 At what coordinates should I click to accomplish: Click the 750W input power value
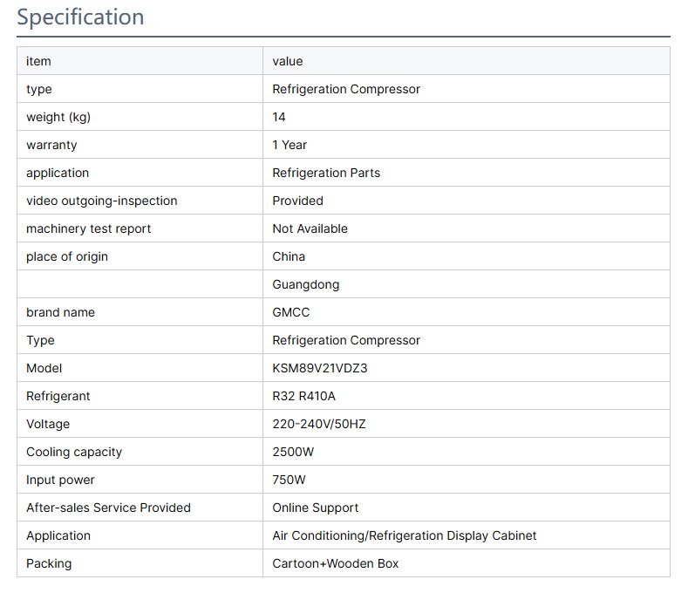(x=289, y=480)
